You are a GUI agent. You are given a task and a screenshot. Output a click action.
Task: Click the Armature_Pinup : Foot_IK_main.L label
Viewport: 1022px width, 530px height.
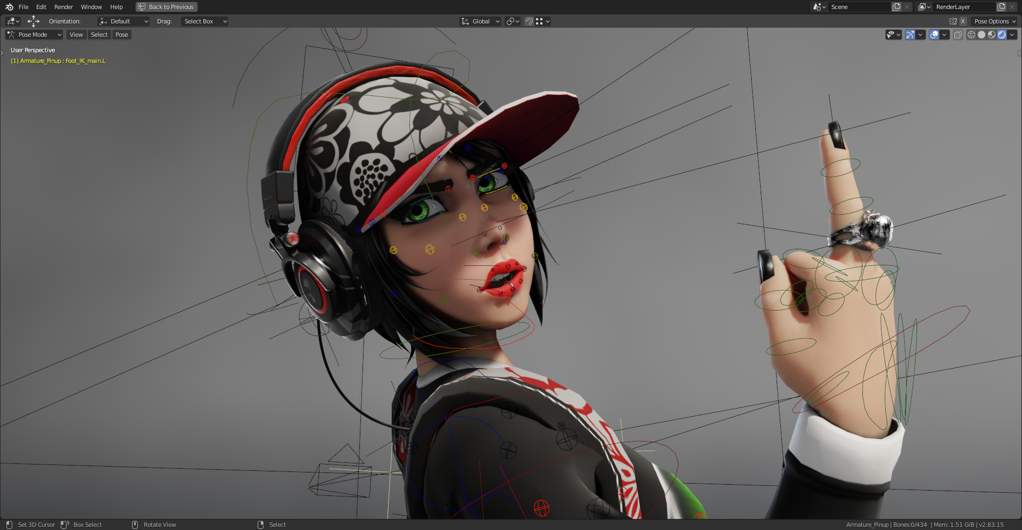tap(58, 61)
